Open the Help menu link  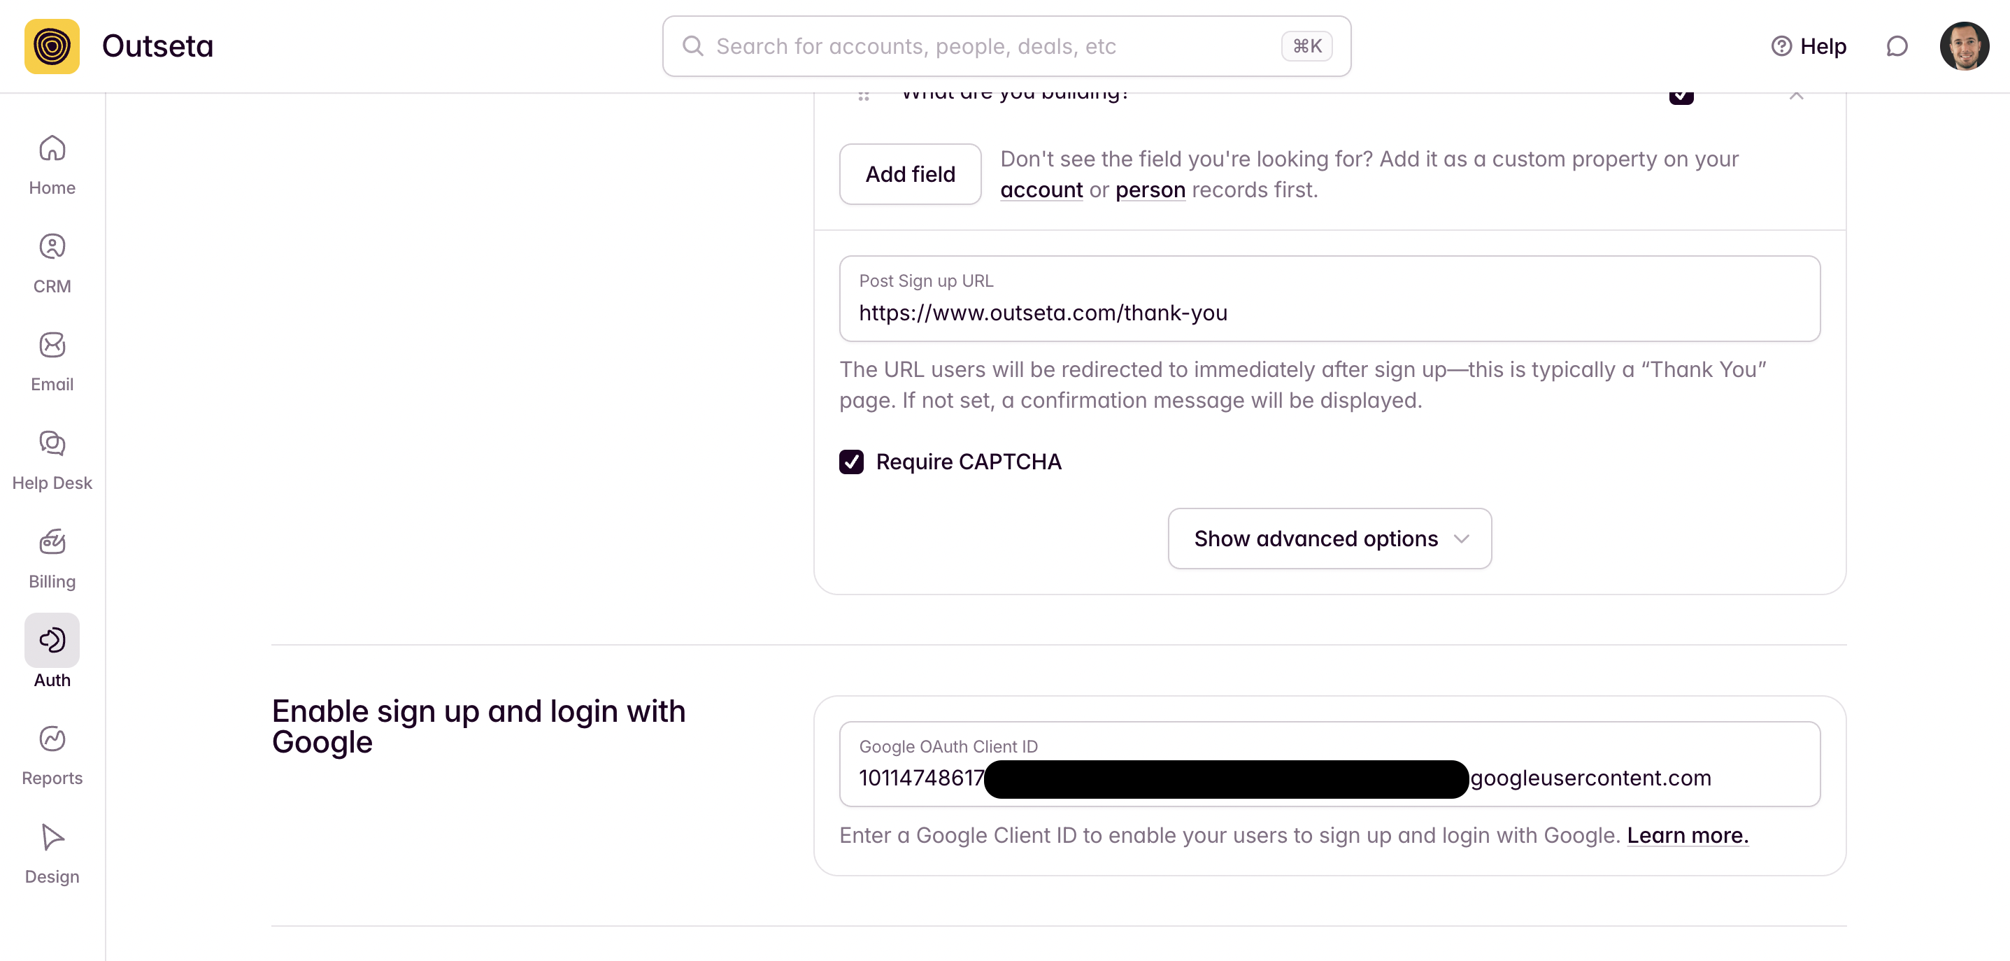(1809, 46)
